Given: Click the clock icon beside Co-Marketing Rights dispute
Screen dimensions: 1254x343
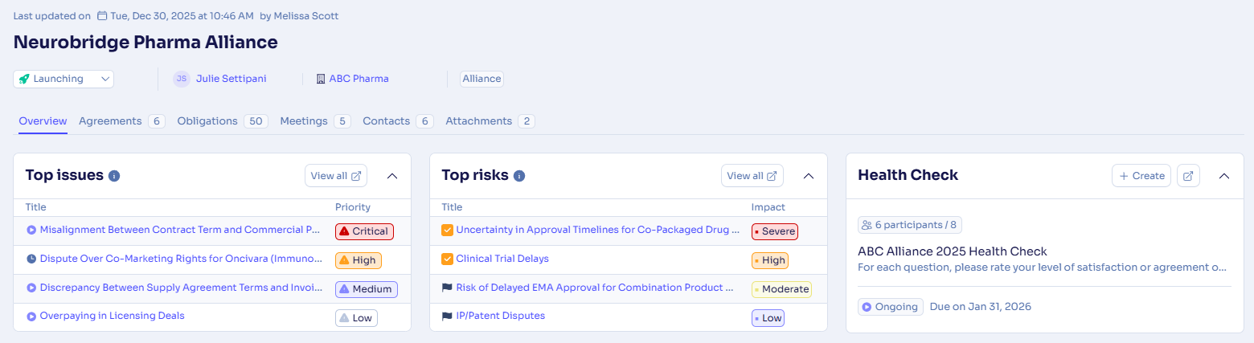Looking at the screenshot, I should 31,259.
